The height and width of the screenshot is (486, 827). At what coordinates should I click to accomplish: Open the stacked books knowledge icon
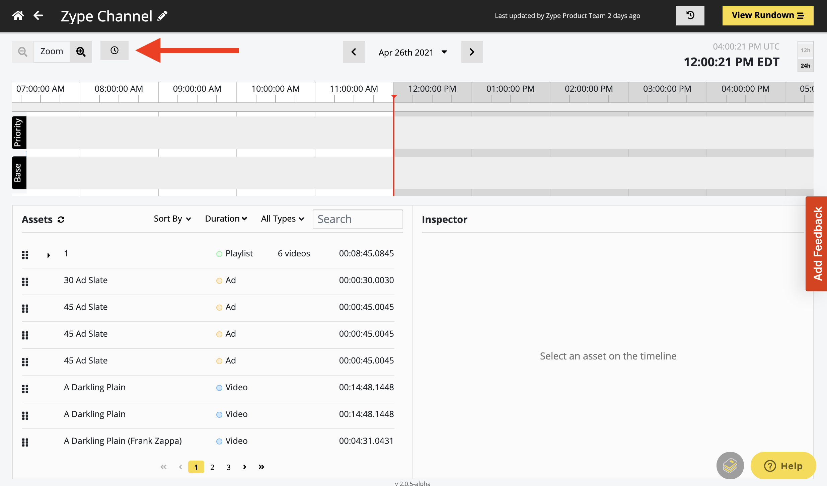[x=730, y=466]
